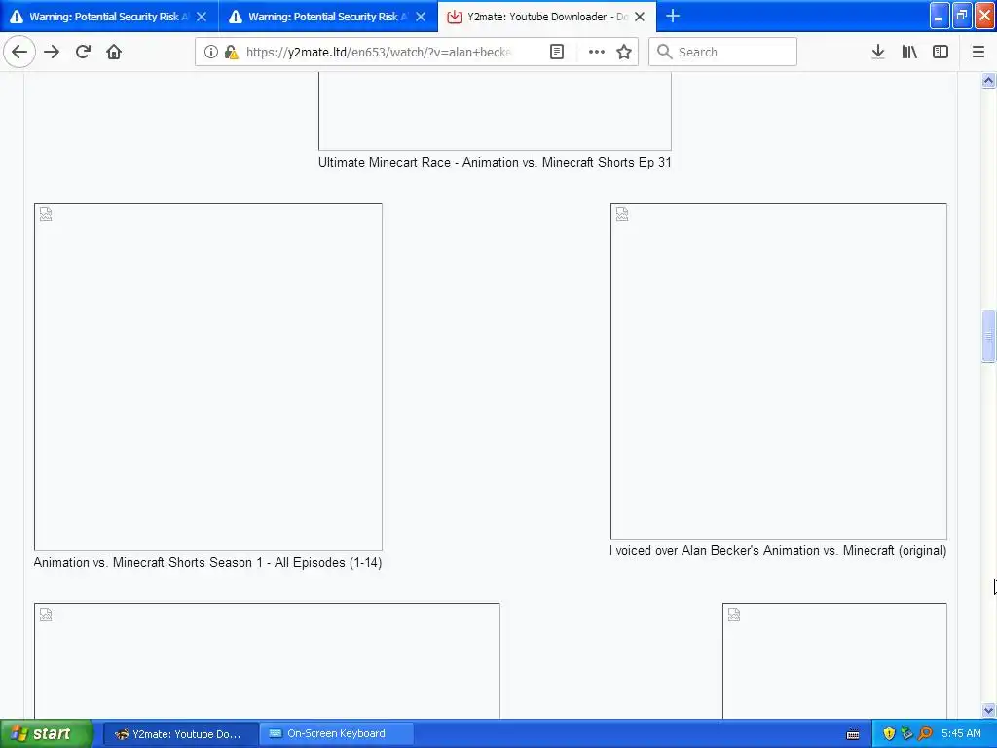Open the security shield tray icon
Viewport: 997px width, 748px height.
[889, 734]
